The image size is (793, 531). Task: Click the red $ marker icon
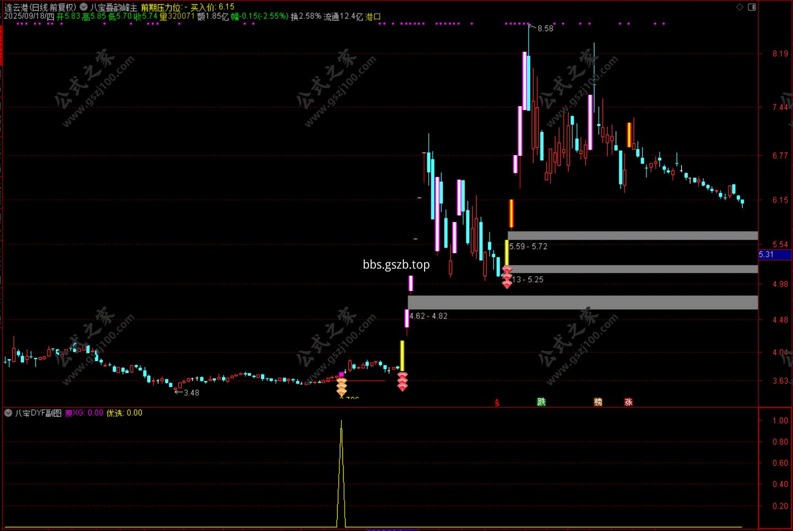[x=497, y=403]
